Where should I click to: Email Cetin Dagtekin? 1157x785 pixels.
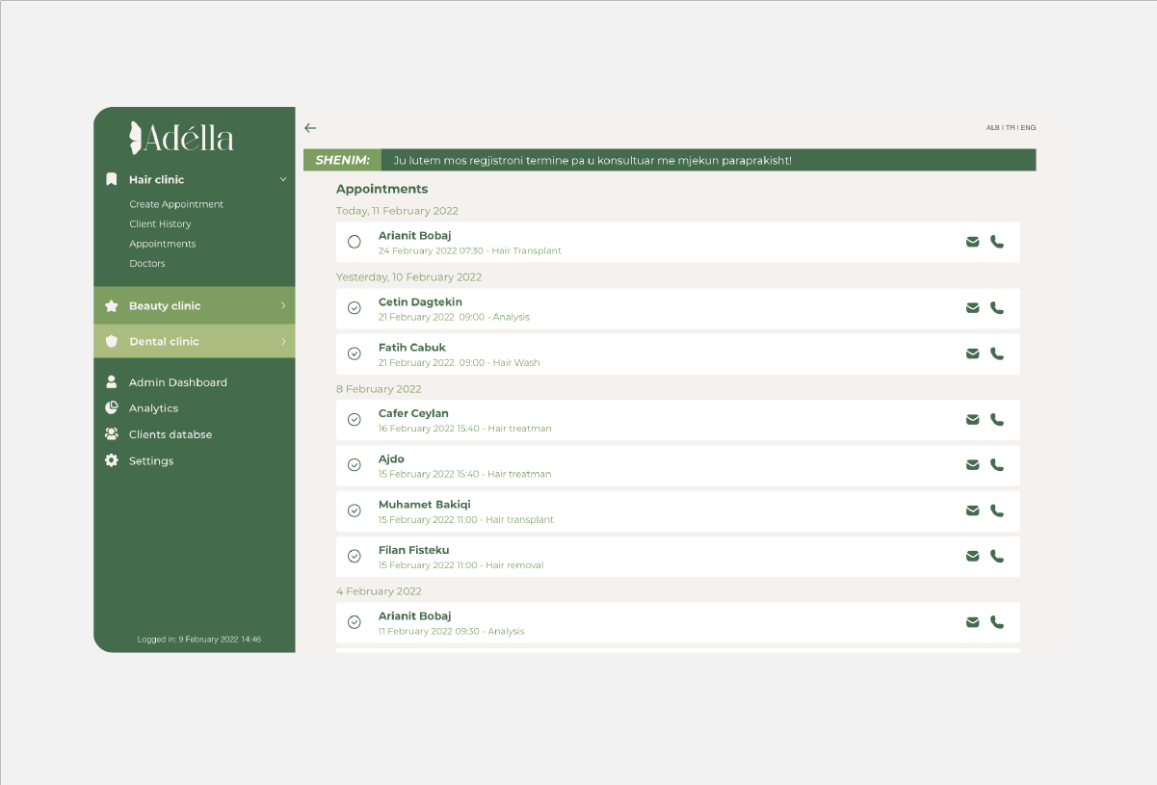click(x=973, y=308)
